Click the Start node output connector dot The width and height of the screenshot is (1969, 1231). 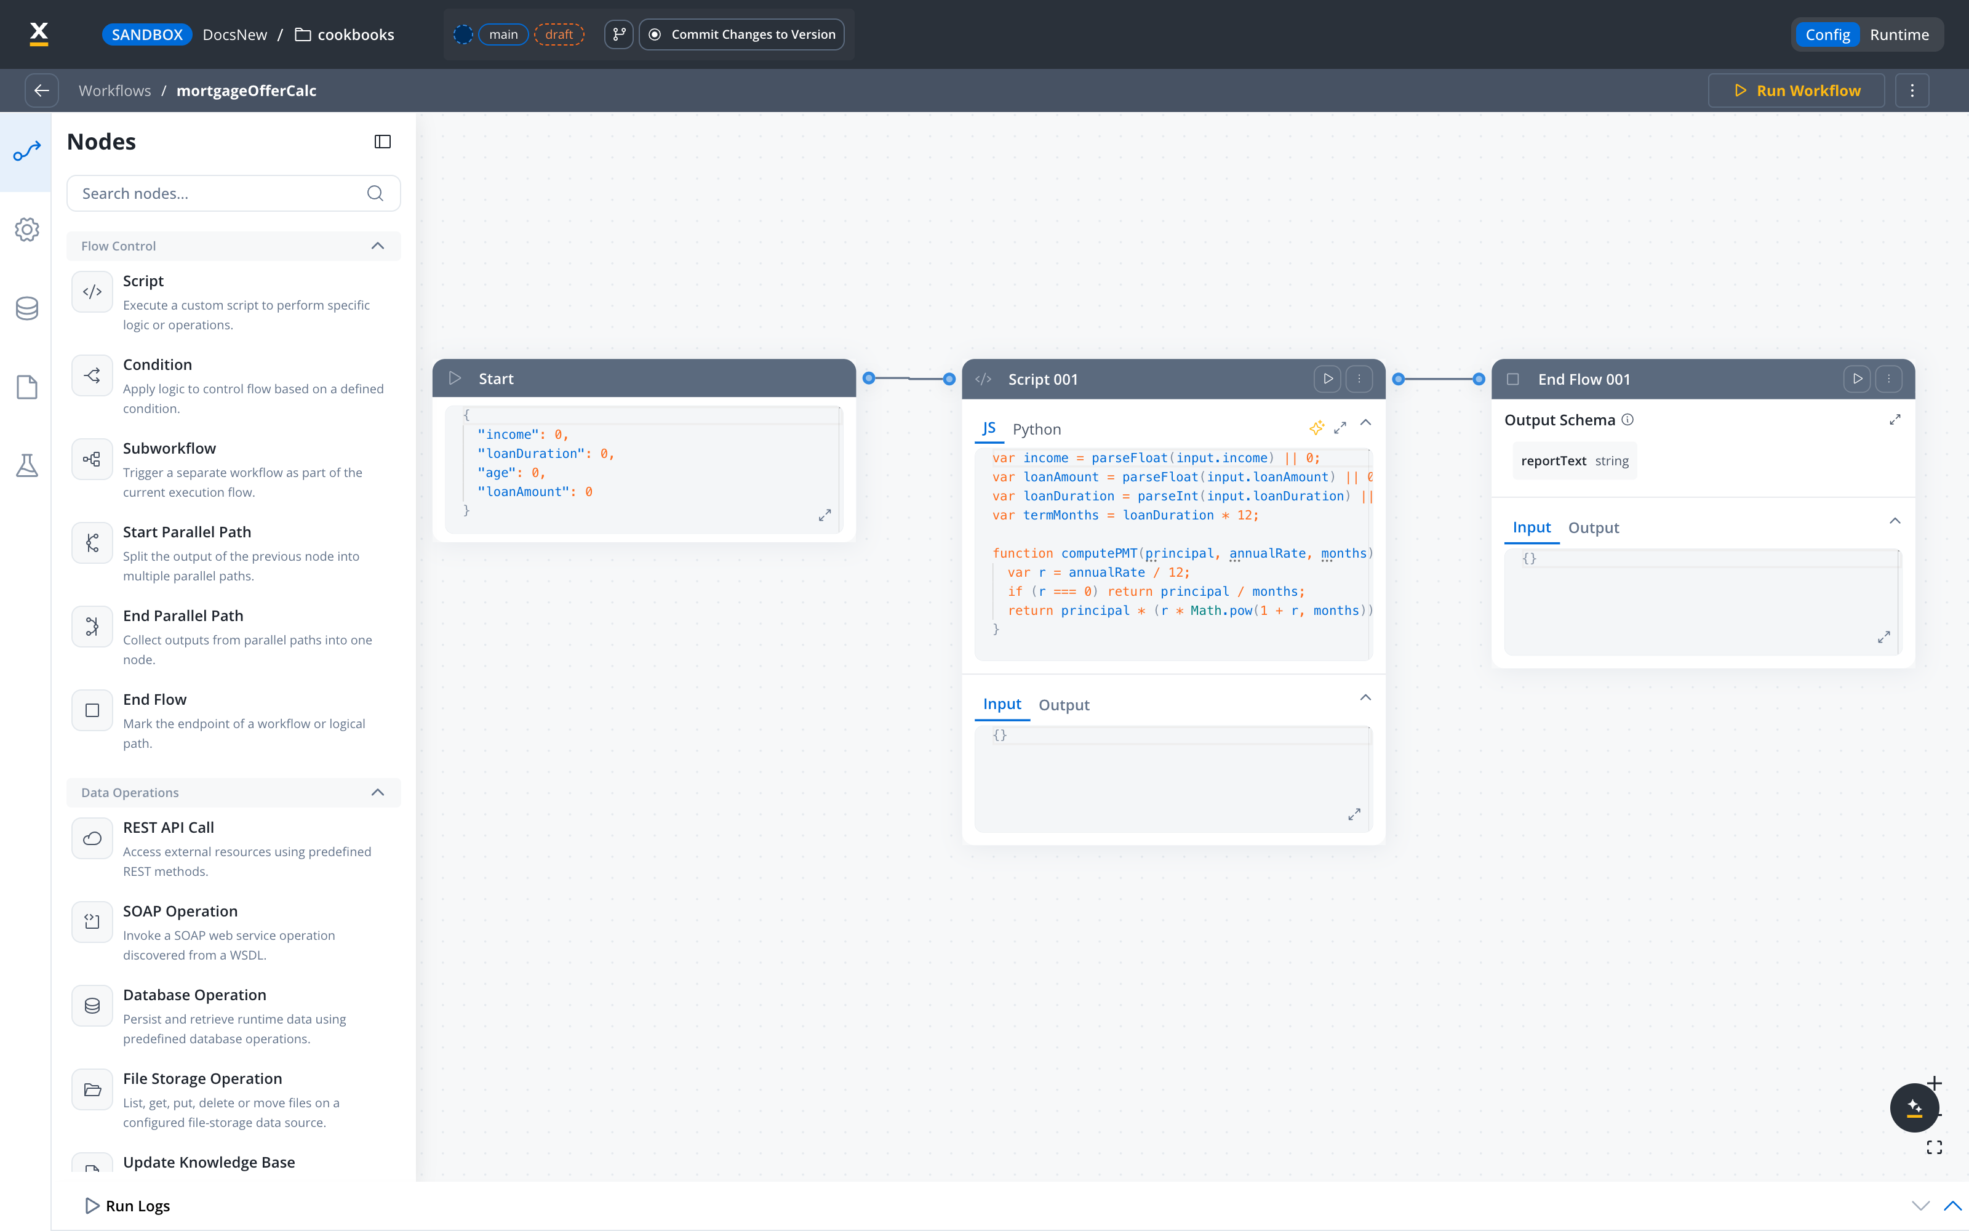coord(868,378)
